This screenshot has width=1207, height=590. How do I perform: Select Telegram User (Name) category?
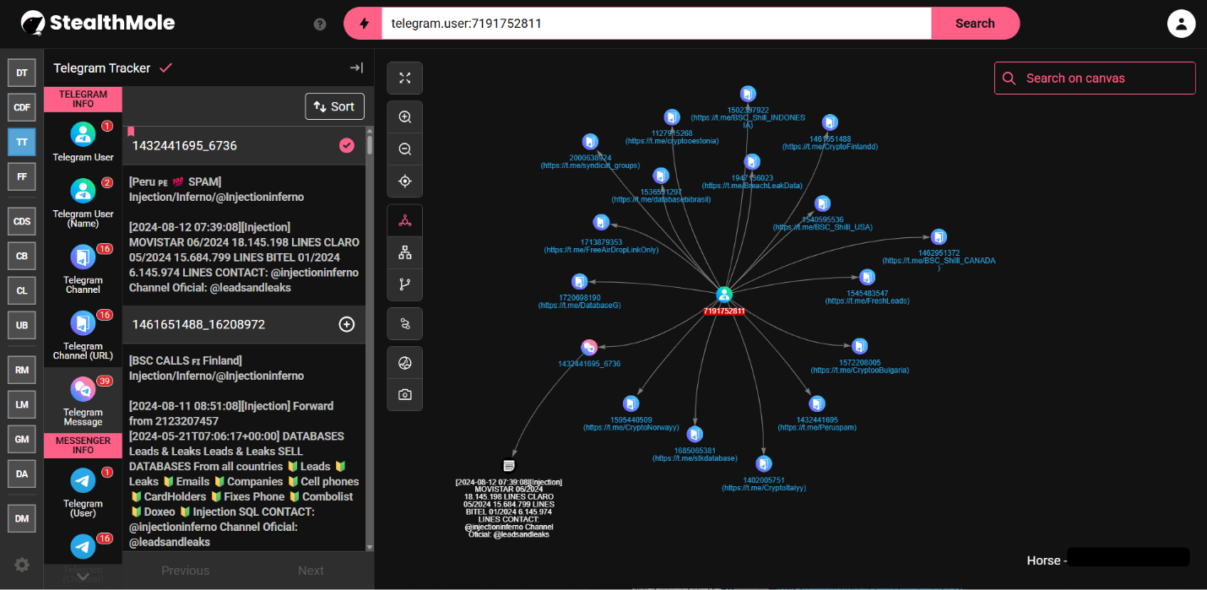click(83, 203)
